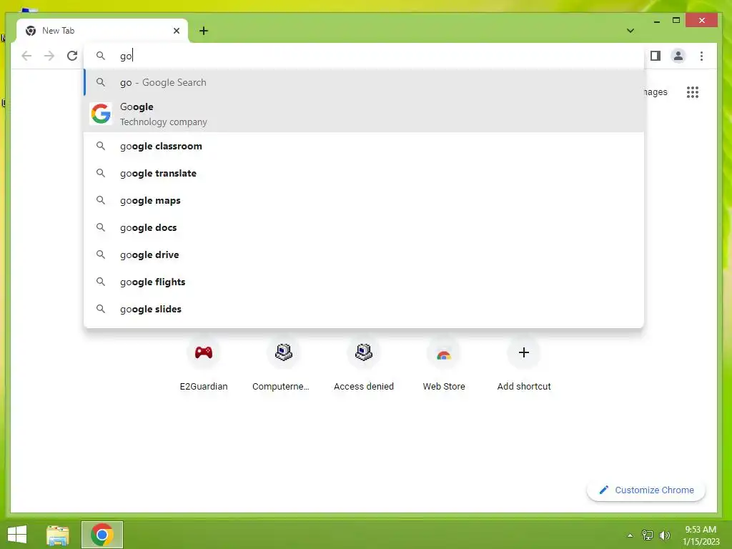Open File Explorer from the taskbar
This screenshot has width=732, height=549.
(58, 535)
